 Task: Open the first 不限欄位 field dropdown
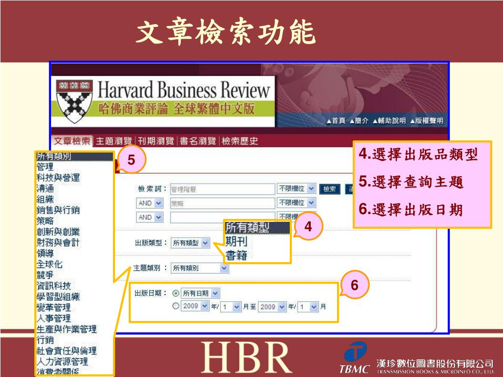[x=296, y=188]
